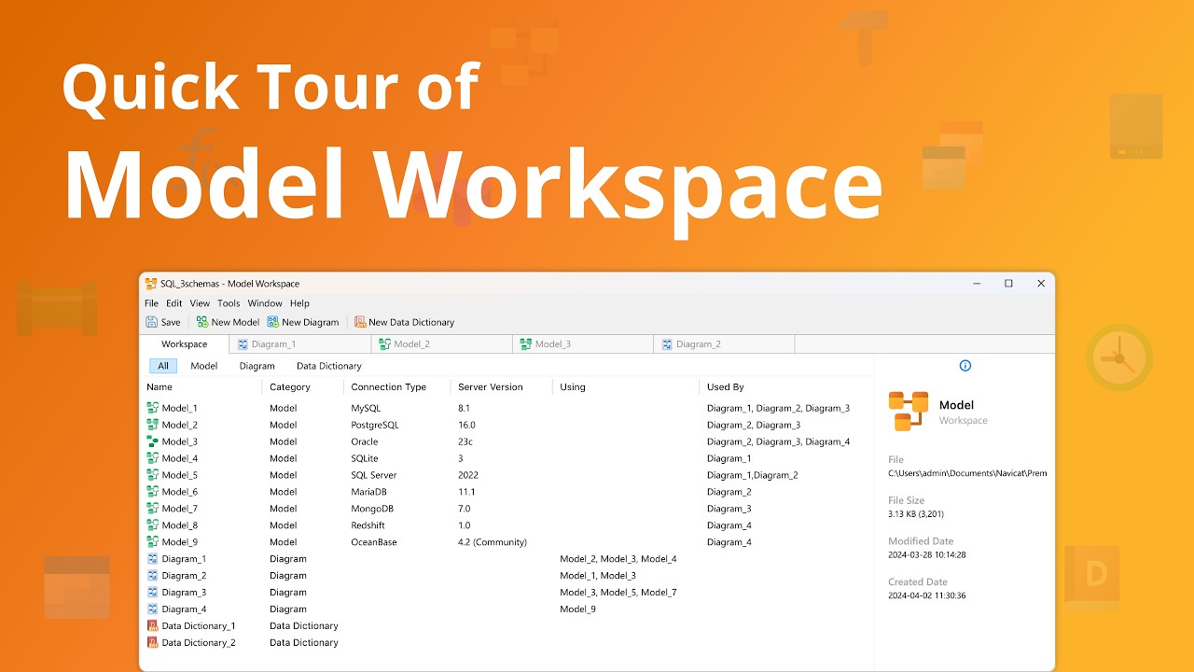
Task: Filter list by Data Dictionary
Action: (329, 366)
